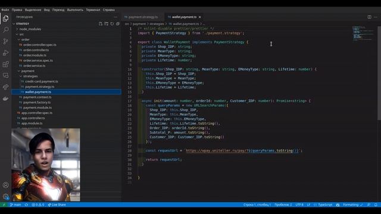Open payment.factory.ts file
The height and width of the screenshot is (214, 381).
[37, 102]
